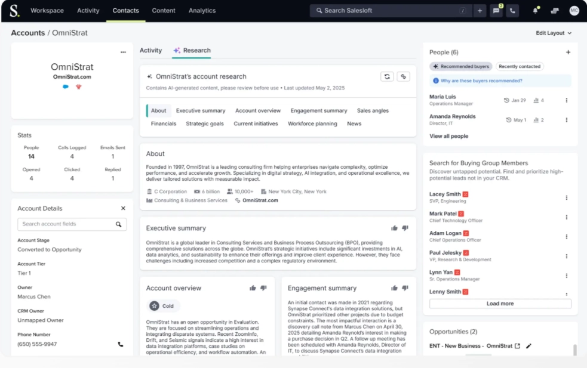Select the Research tab
This screenshot has height=368, width=587.
pos(192,51)
